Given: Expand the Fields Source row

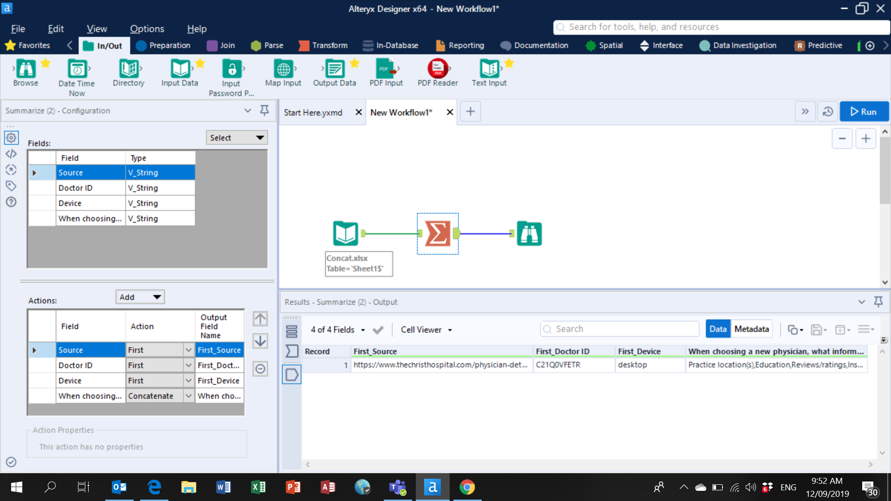Looking at the screenshot, I should [34, 172].
